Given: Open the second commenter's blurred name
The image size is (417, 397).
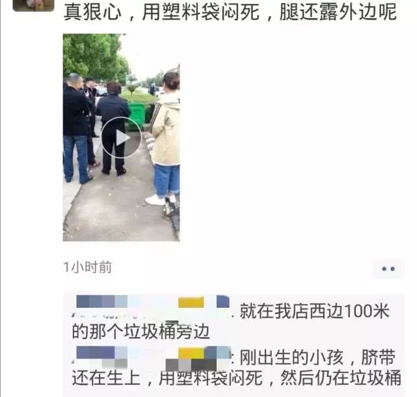Looking at the screenshot, I should point(153,358).
